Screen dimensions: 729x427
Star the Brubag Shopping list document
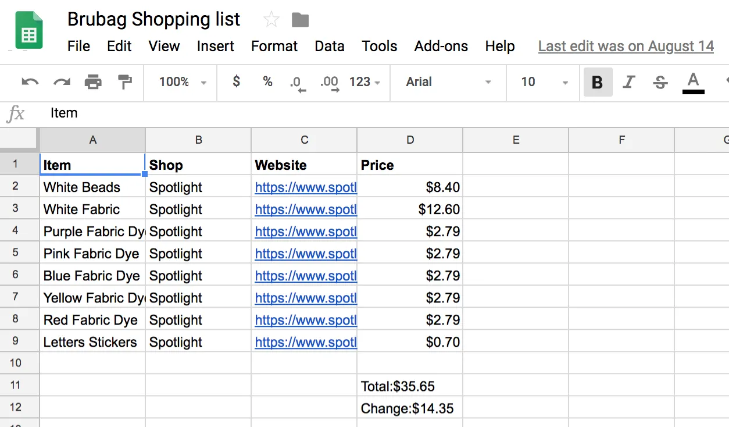[x=271, y=20]
